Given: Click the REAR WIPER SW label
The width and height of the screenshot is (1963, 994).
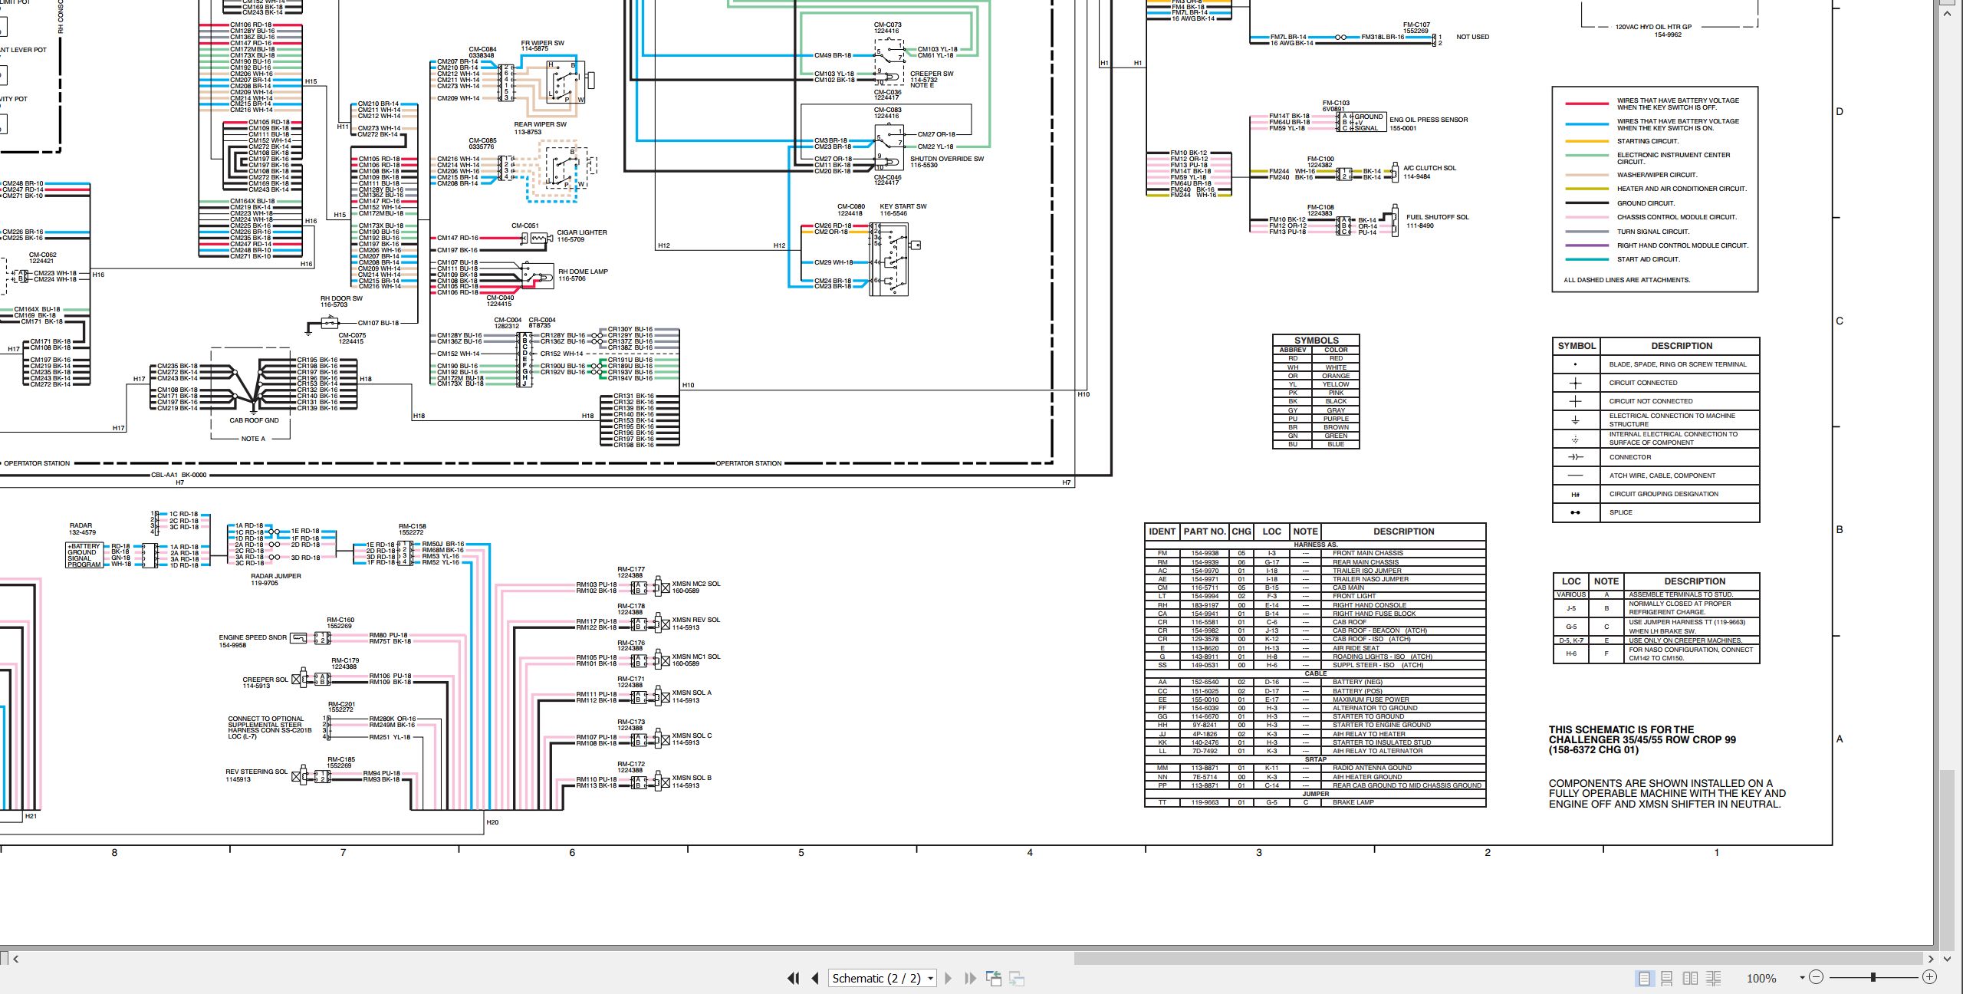Looking at the screenshot, I should pos(540,124).
